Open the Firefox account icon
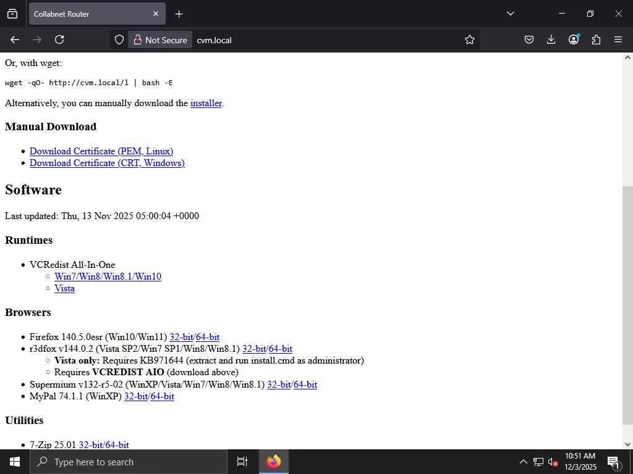Screen dimensions: 633x474 [574, 39]
